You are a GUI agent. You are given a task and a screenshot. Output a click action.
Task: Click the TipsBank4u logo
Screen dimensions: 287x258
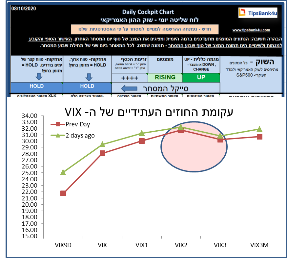pos(258,13)
